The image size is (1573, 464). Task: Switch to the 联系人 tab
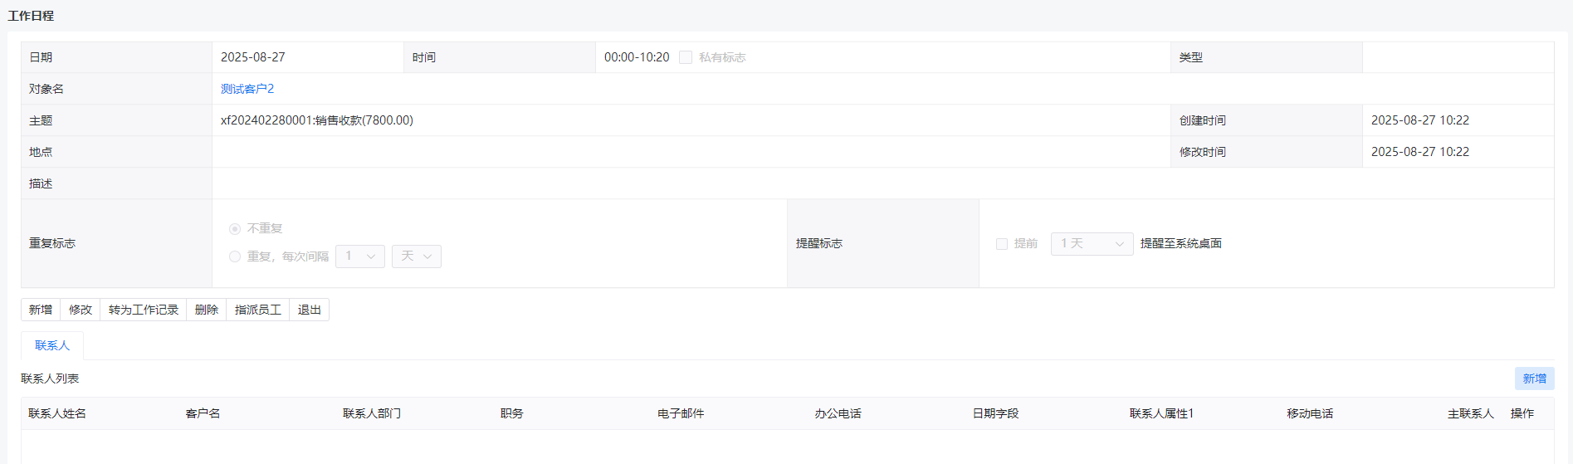pyautogui.click(x=52, y=345)
